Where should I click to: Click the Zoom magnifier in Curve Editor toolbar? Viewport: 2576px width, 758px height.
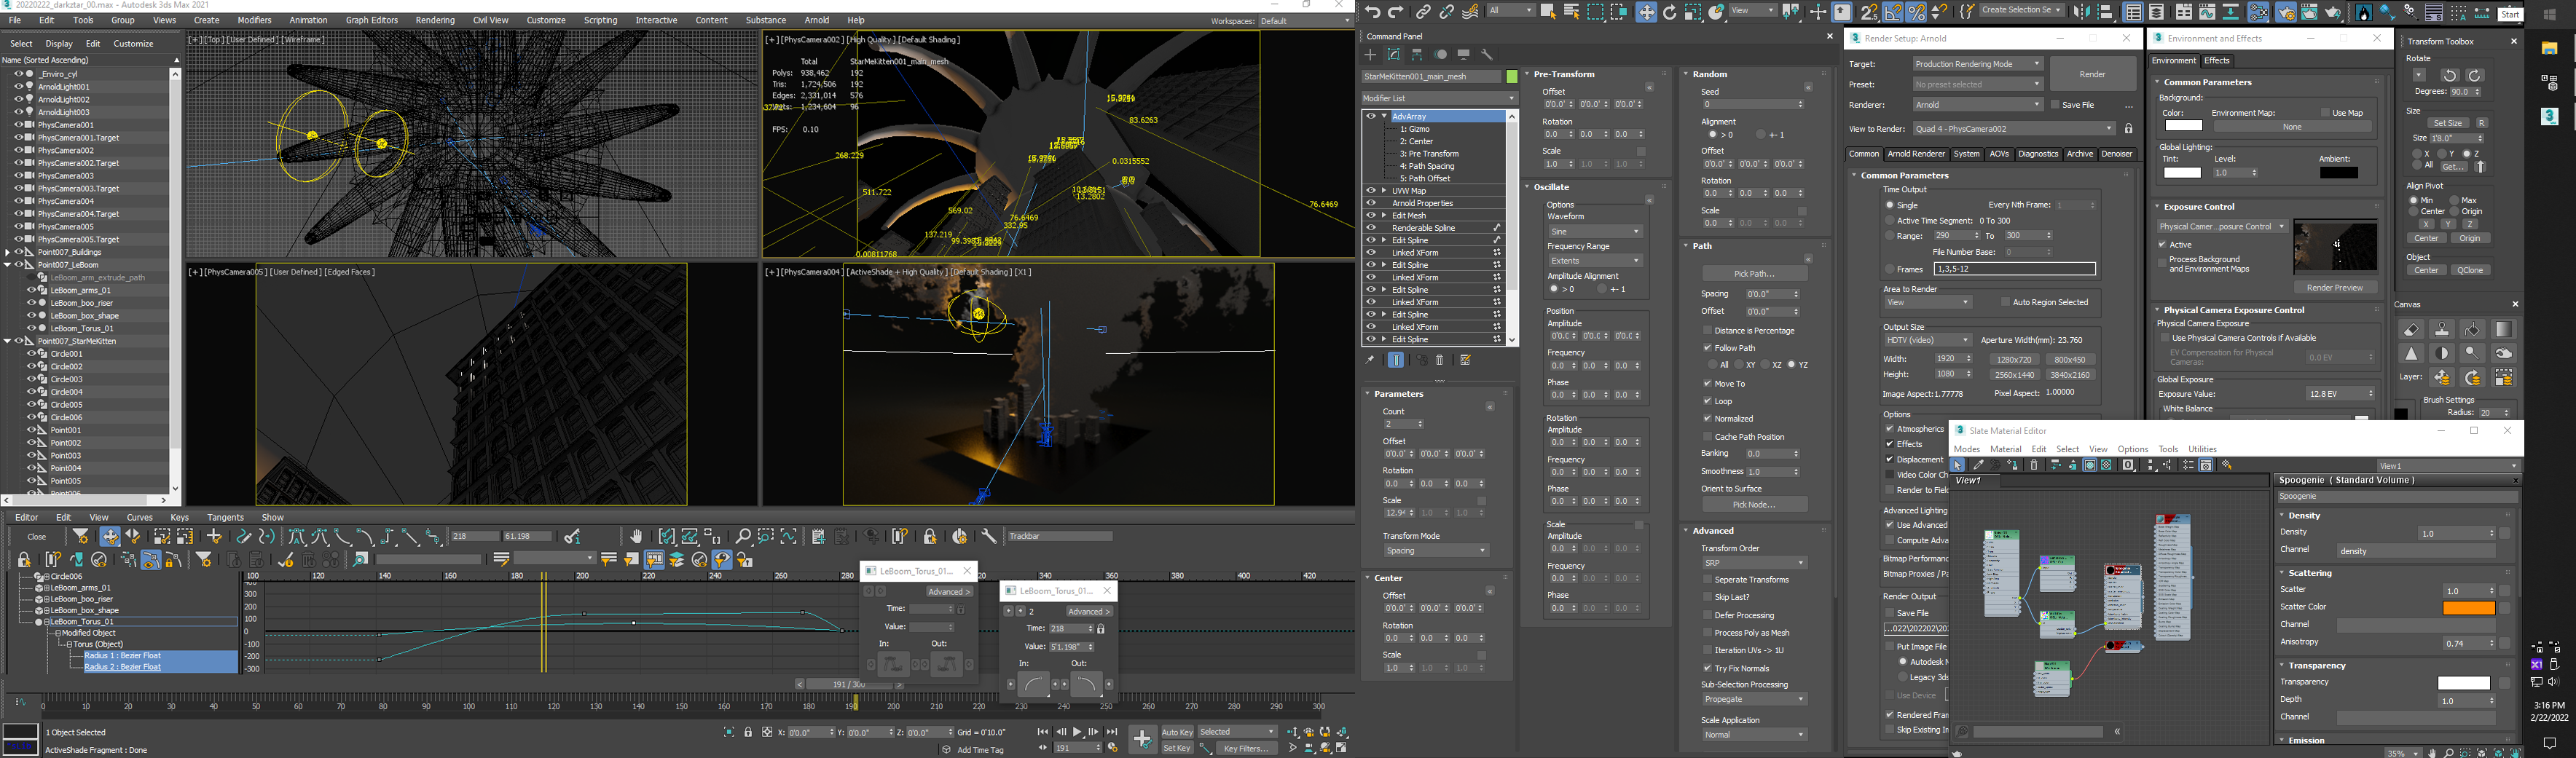[x=742, y=536]
